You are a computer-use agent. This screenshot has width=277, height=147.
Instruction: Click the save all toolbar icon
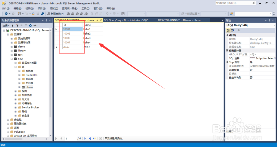[x=42, y=14]
